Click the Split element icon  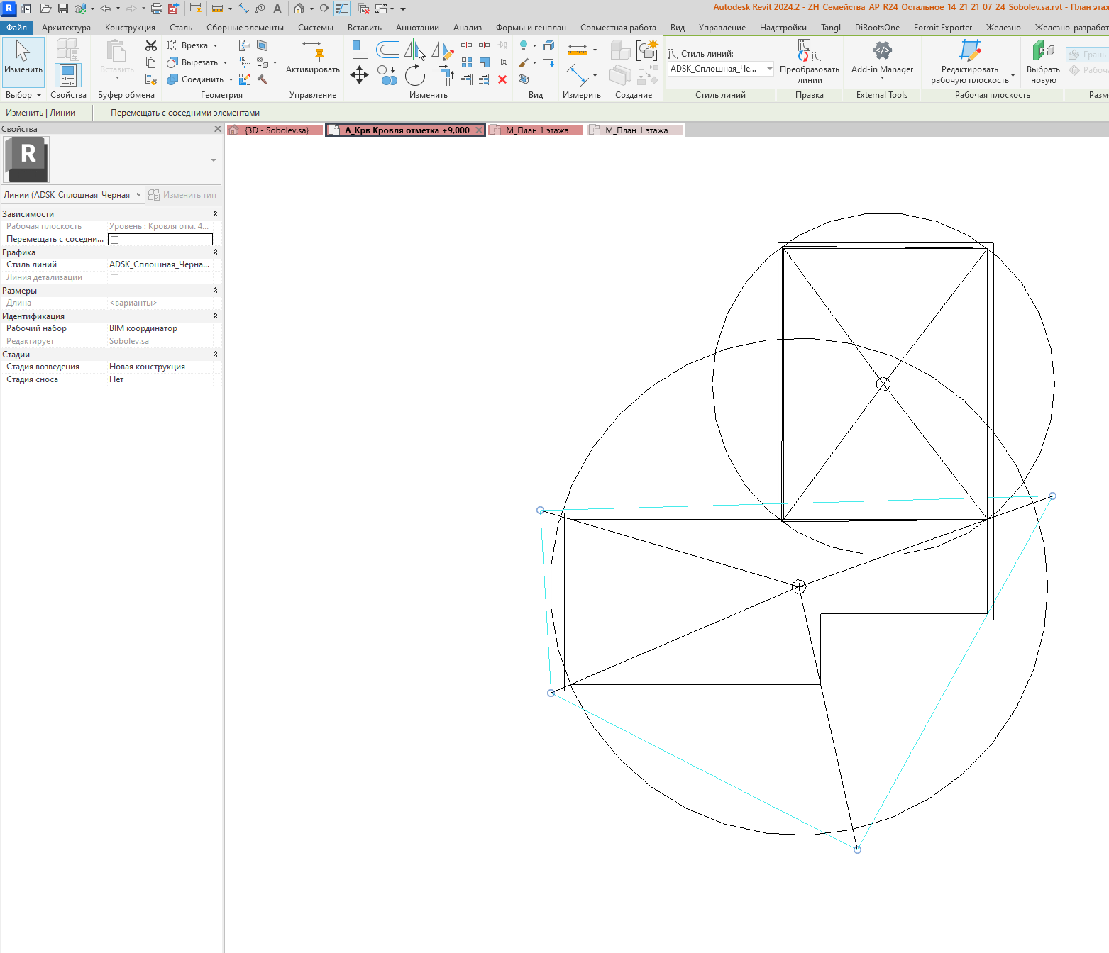467,45
